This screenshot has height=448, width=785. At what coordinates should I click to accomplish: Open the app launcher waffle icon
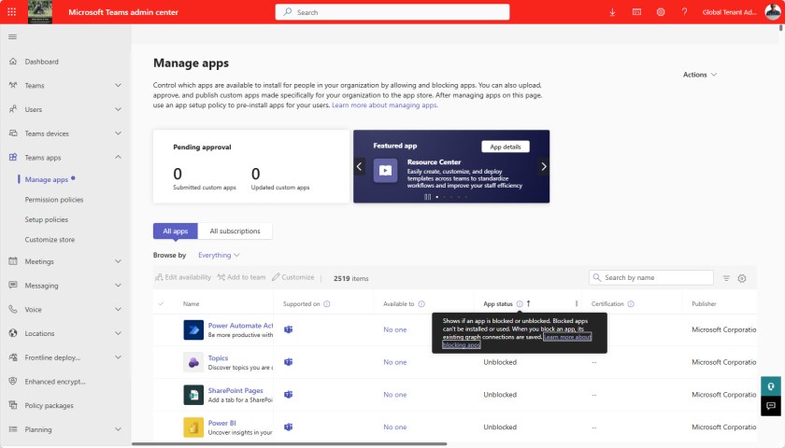pos(11,12)
